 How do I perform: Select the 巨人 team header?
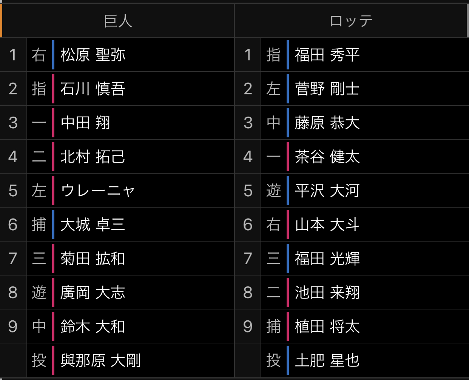pos(118,21)
